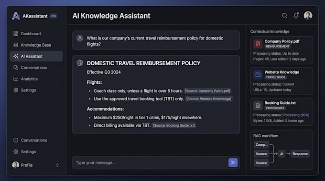Click the AI response swirl icon
325x181 pixels.
(80, 63)
